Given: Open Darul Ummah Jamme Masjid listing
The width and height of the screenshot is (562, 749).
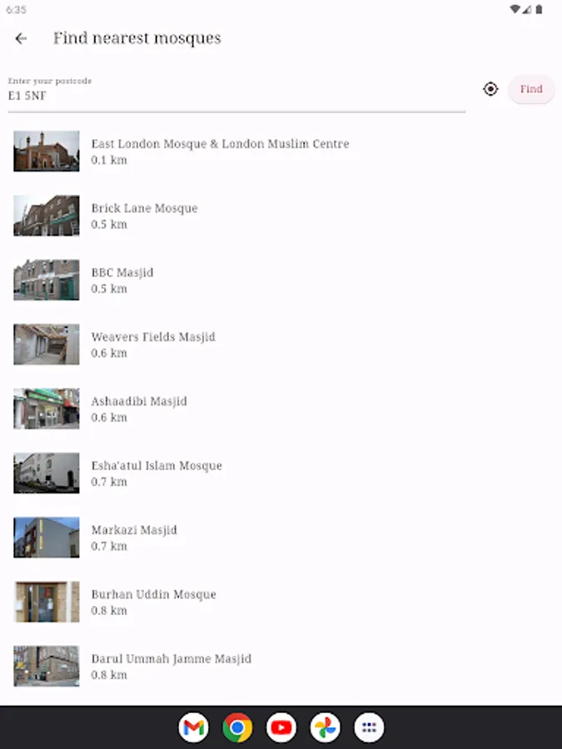Looking at the screenshot, I should click(281, 667).
